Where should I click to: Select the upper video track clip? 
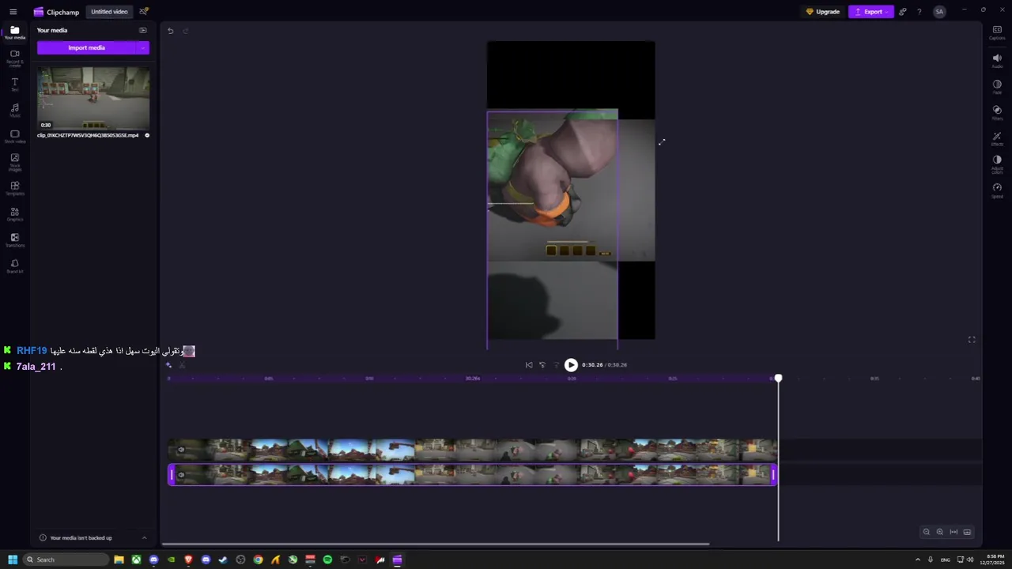coord(473,450)
